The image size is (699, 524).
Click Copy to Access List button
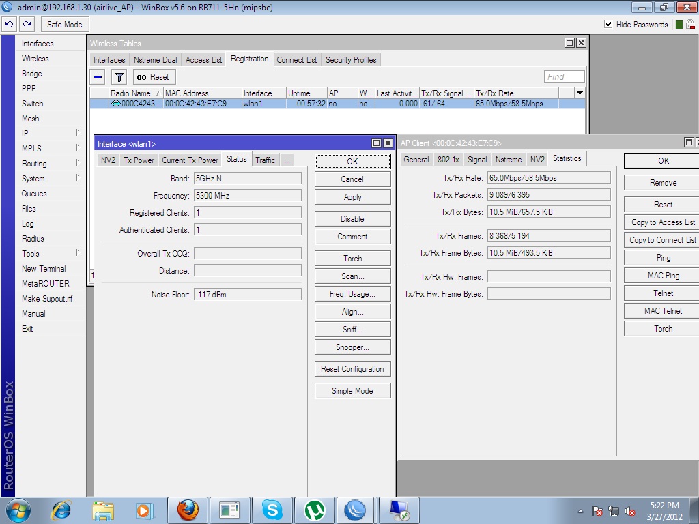(663, 222)
